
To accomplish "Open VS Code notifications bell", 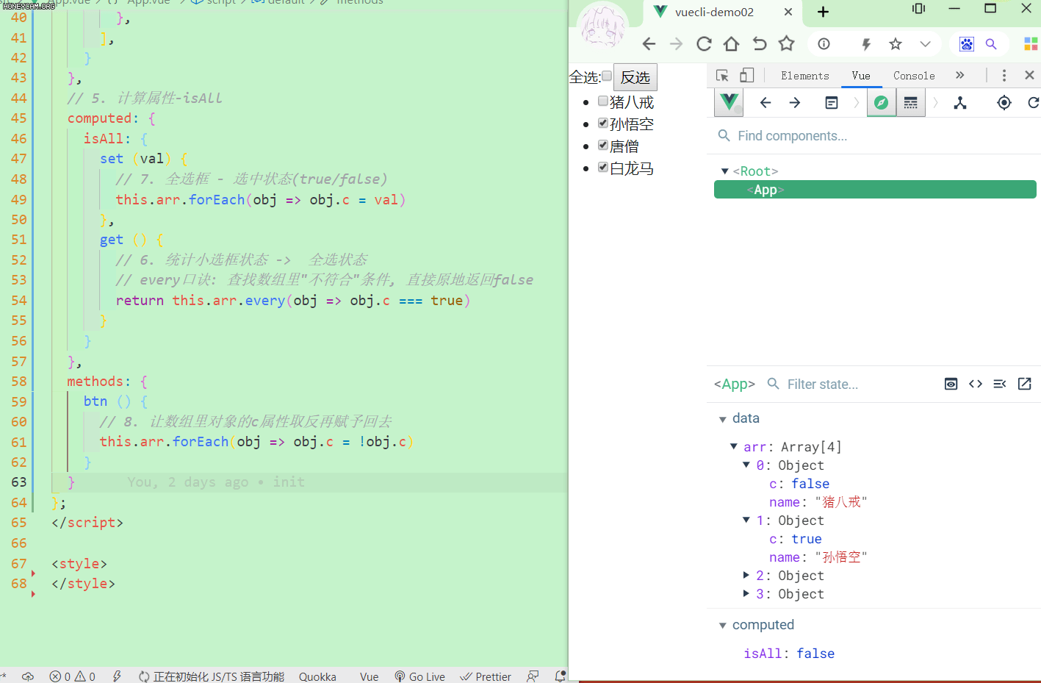I will click(560, 676).
